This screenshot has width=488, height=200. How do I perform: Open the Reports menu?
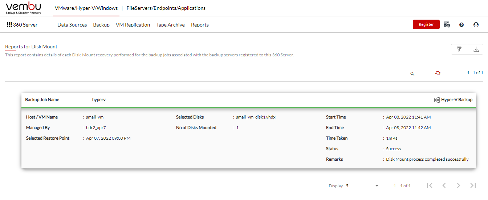(200, 25)
